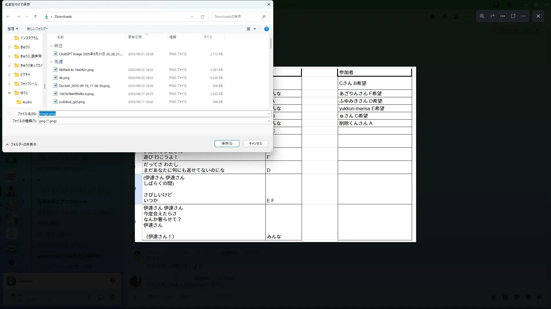The image size is (551, 309).
Task: Open the ファイルの種類 png type dropdown
Action: 269,121
